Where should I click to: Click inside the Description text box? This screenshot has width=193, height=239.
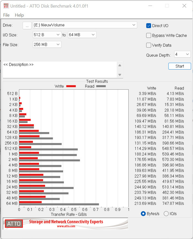[x=60, y=70]
